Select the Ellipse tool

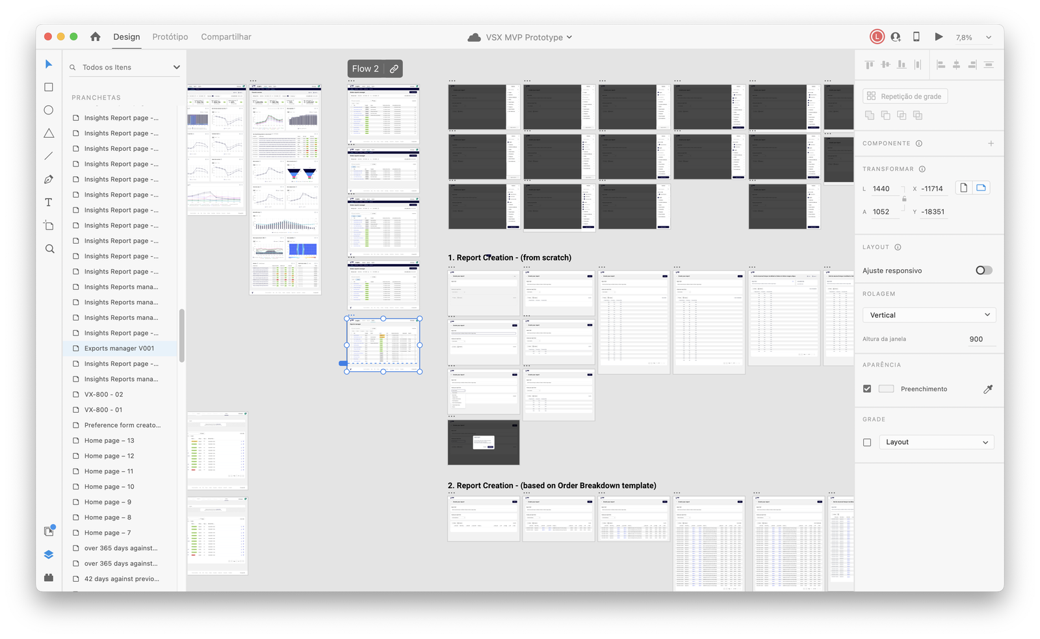[49, 110]
